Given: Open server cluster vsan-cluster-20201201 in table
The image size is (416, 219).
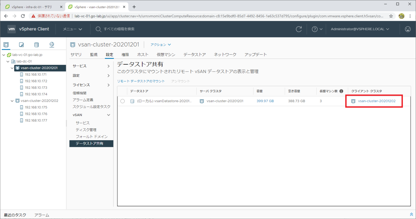Looking at the screenshot, I should tap(225, 101).
